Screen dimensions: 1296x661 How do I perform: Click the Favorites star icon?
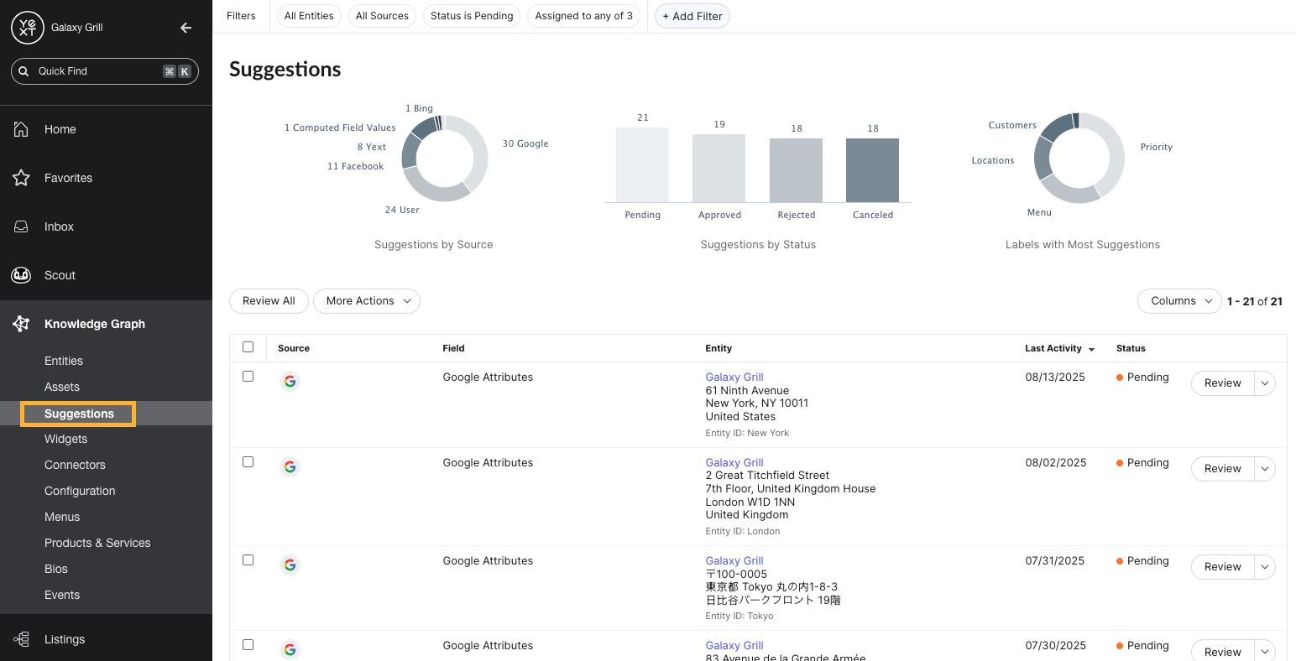tap(22, 178)
